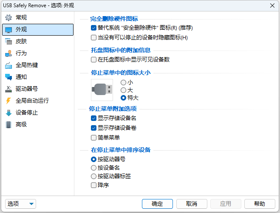Open the 选项 dropdown button
The height and width of the screenshot is (213, 280).
point(20,204)
